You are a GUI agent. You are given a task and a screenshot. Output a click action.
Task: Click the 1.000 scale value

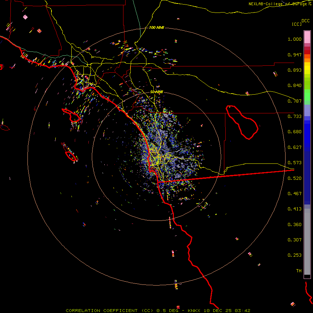(295, 39)
